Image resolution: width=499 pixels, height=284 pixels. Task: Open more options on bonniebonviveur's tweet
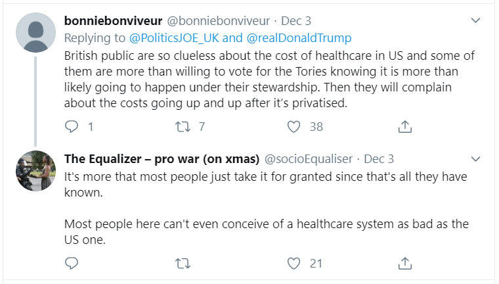click(x=477, y=21)
